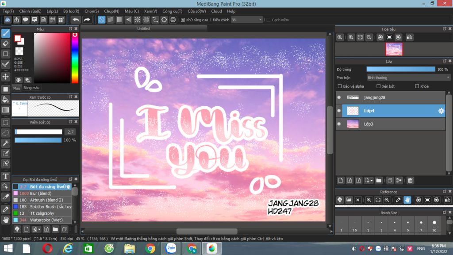The height and width of the screenshot is (255, 453).
Task: Toggle Cạnh mềm checkbox
Action: point(269,20)
